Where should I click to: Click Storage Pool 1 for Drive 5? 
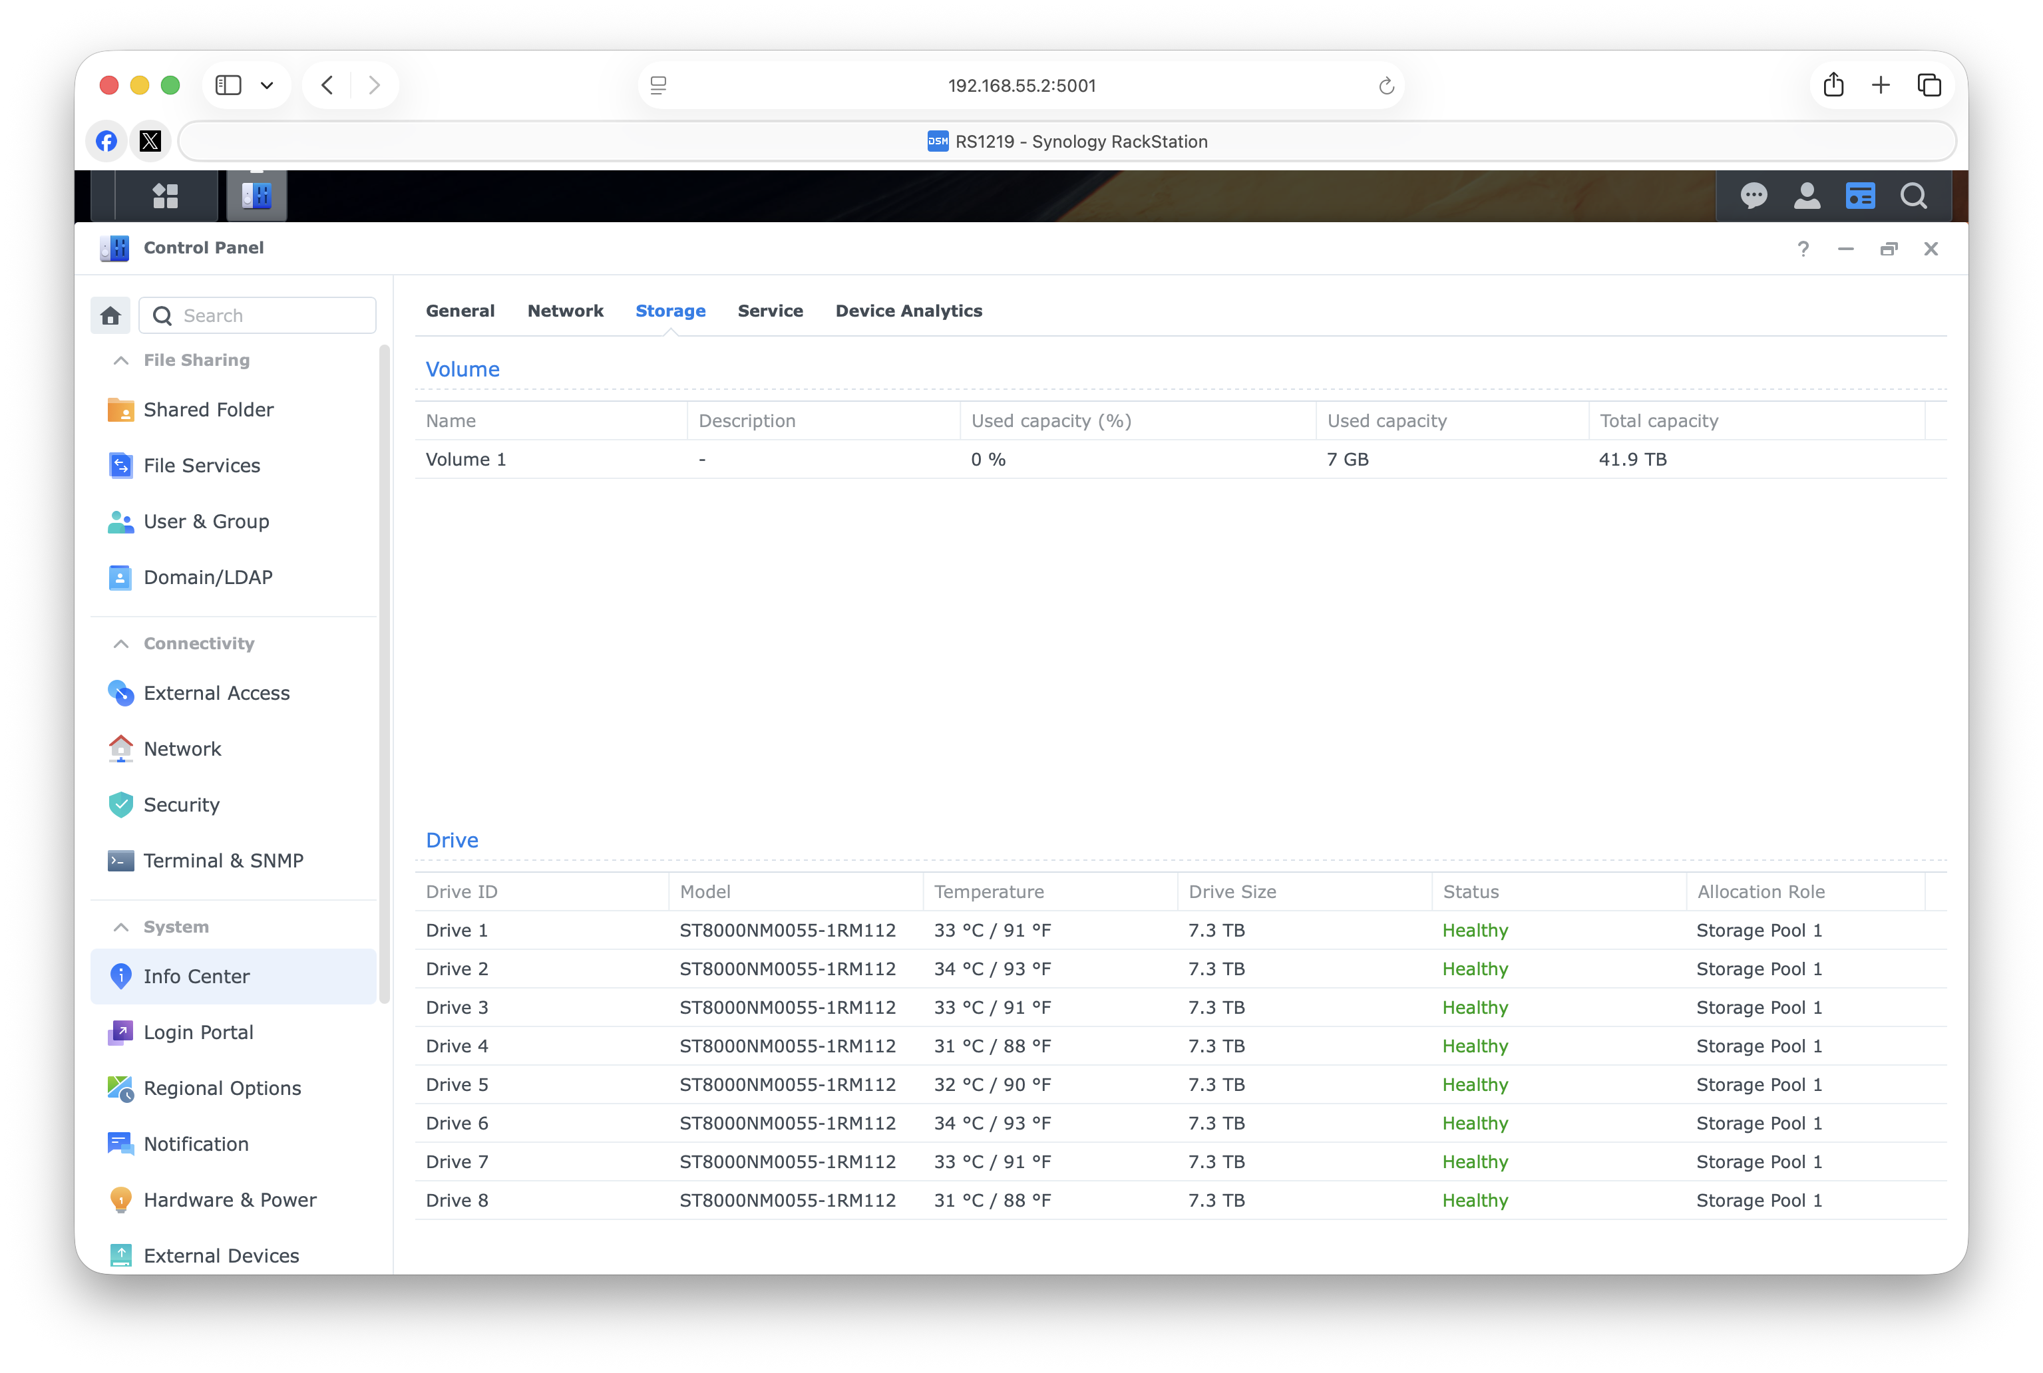(1759, 1085)
